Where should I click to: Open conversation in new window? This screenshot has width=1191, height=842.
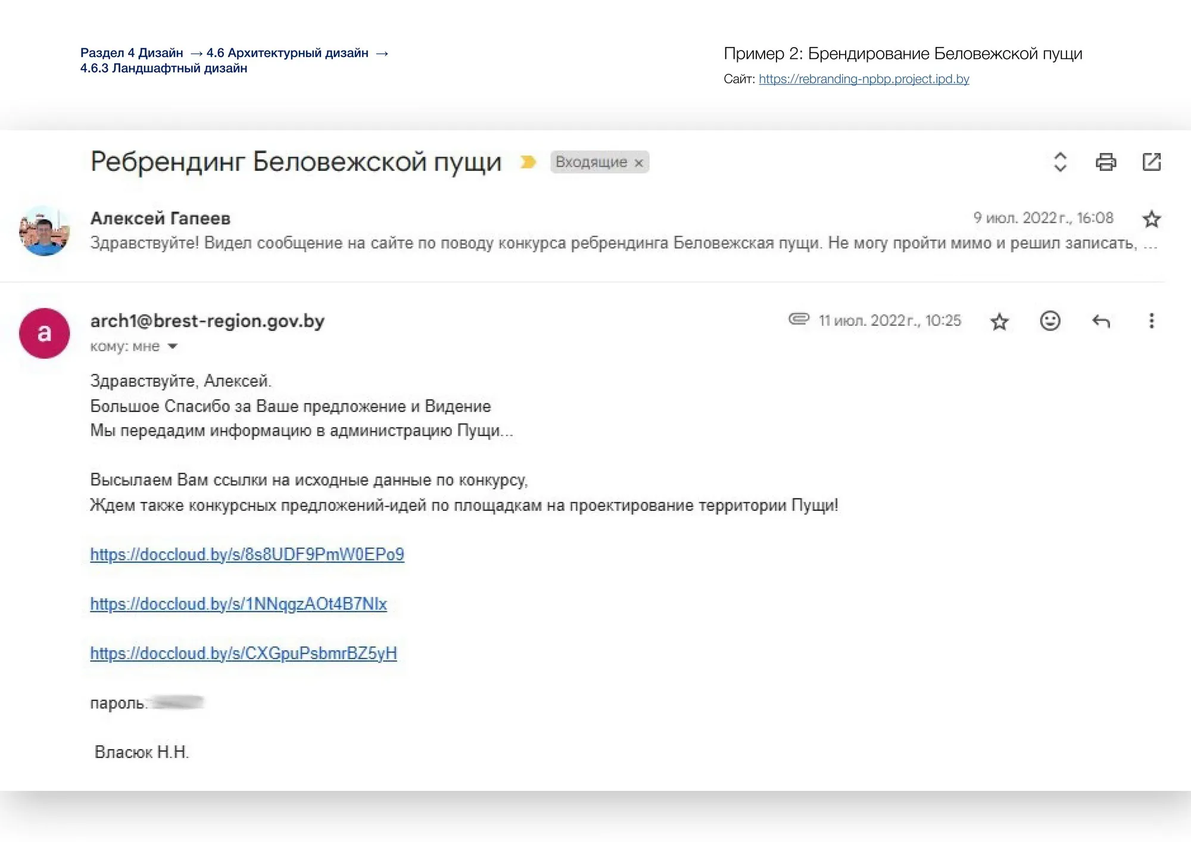click(1152, 162)
